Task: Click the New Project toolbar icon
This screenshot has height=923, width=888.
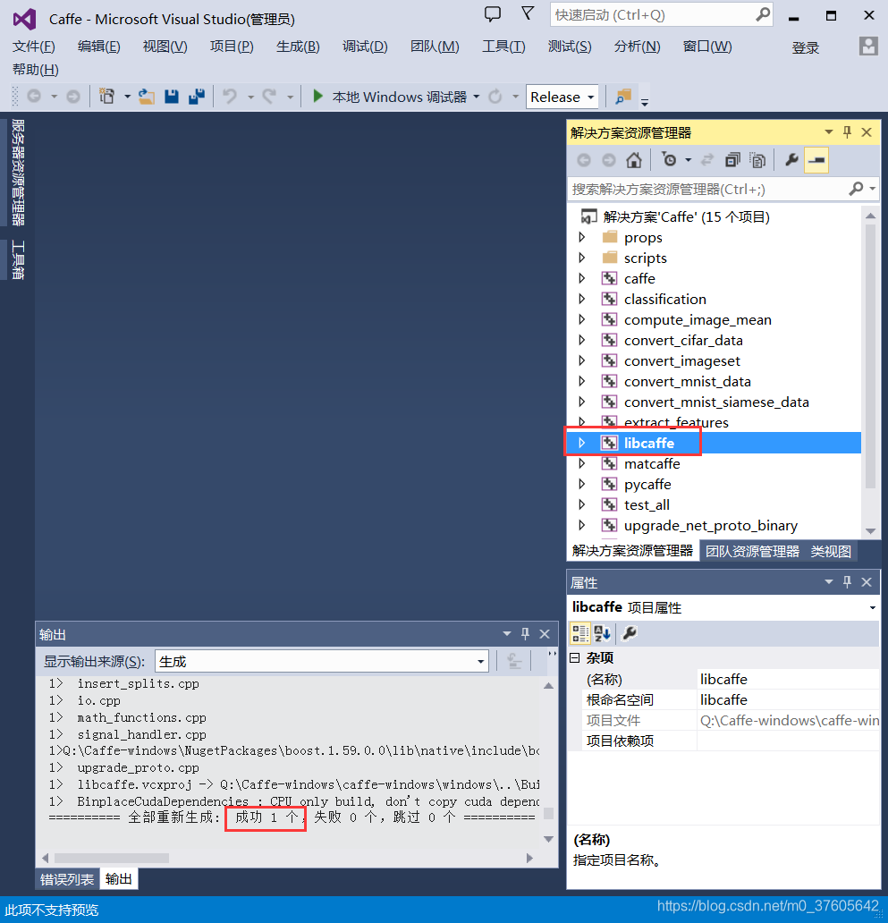Action: [x=106, y=96]
